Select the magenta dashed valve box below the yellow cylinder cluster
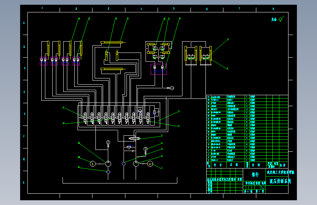 [159, 69]
